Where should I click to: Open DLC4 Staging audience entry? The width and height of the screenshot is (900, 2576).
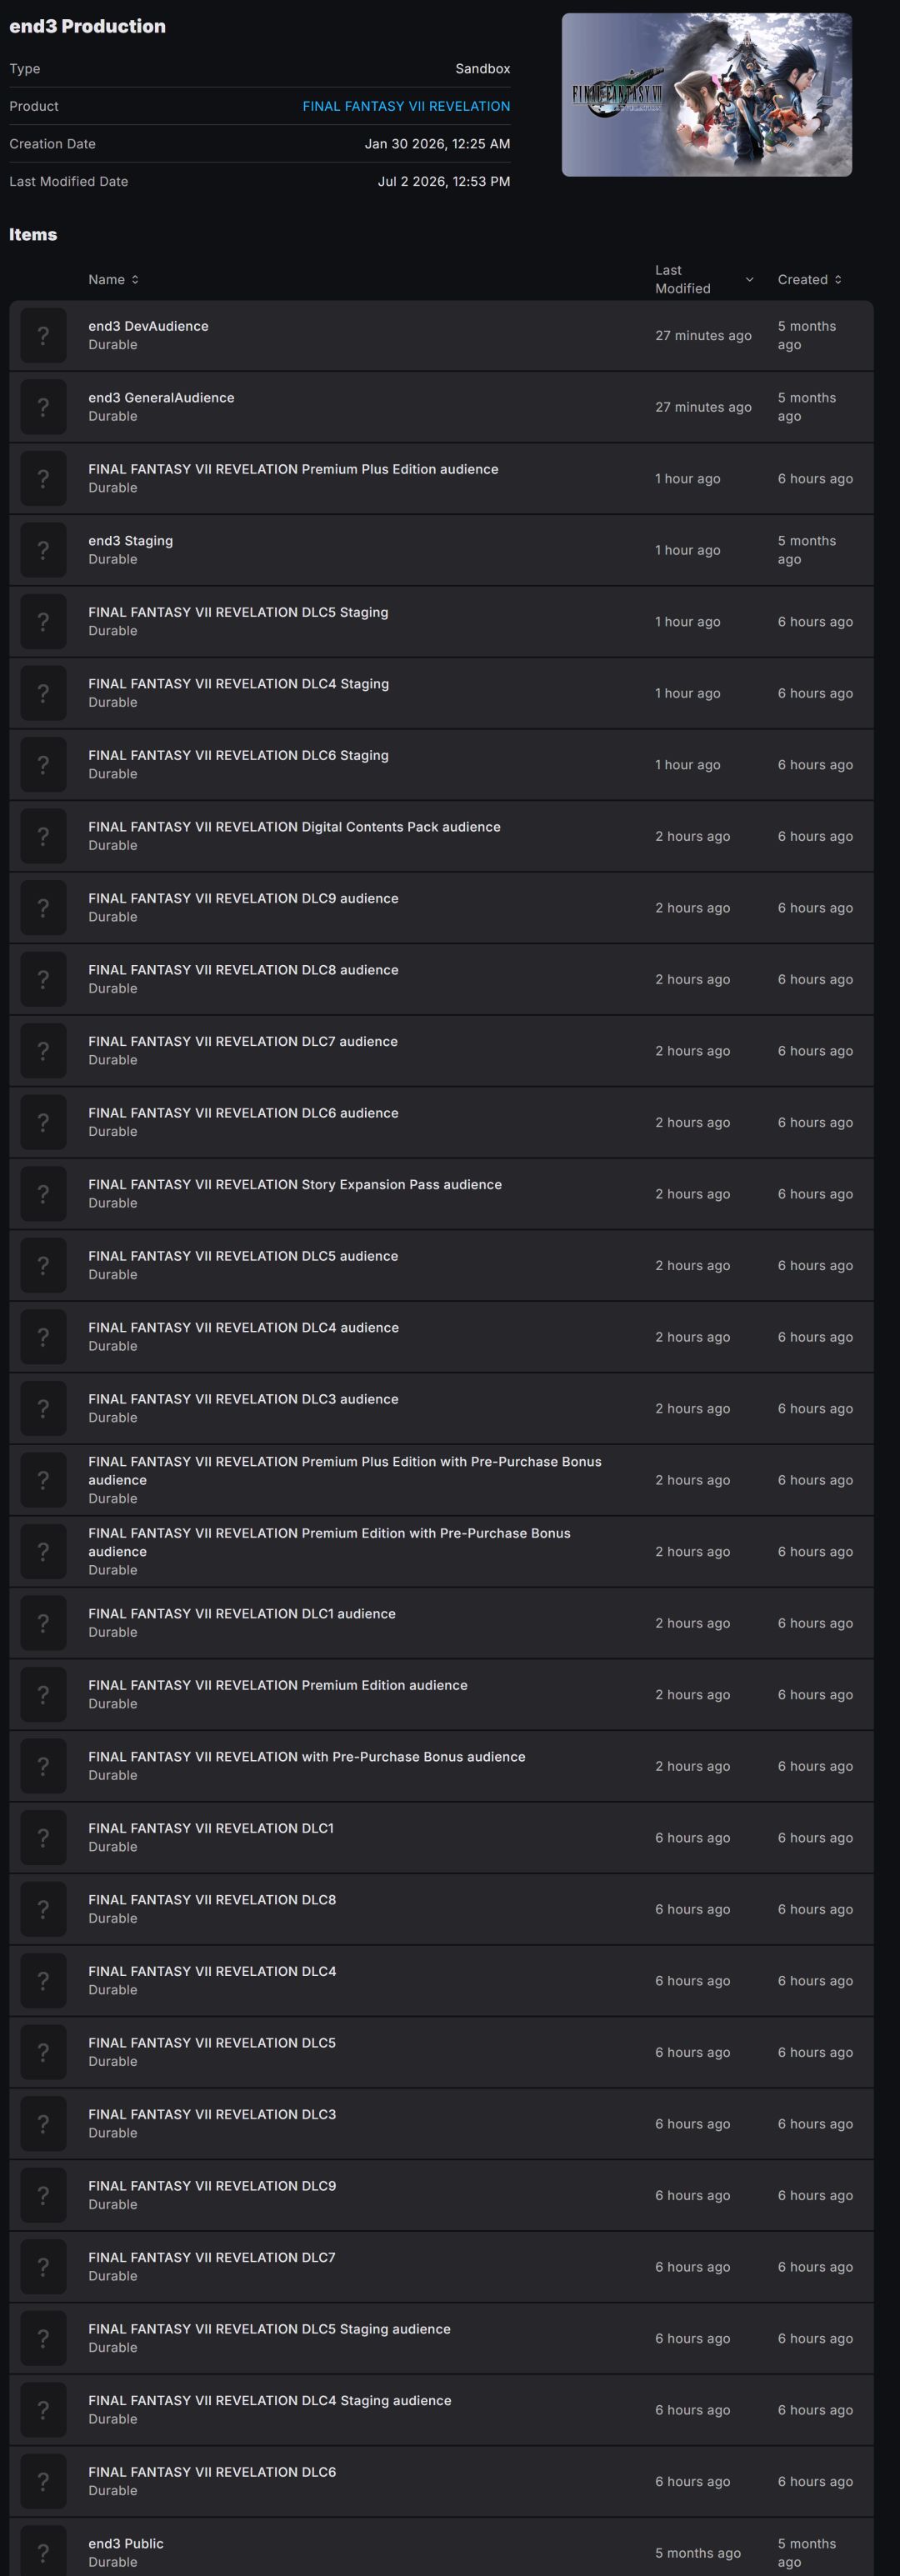point(441,2410)
